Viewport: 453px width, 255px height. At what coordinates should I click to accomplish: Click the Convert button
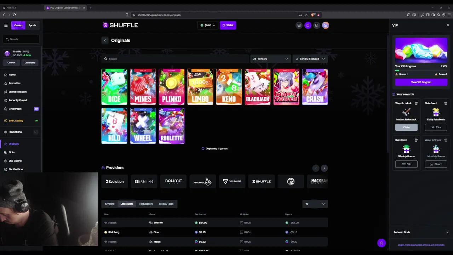coord(11,63)
